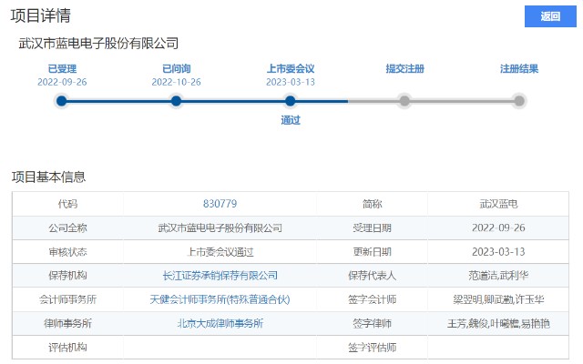Click the 注册结果 stage label
The image size is (583, 364).
tap(519, 69)
